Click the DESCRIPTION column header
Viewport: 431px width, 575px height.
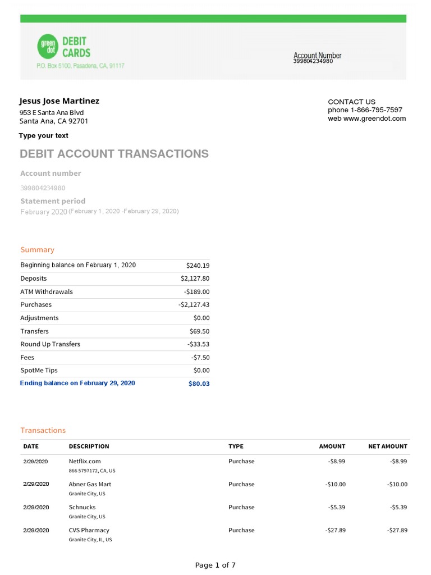point(89,446)
